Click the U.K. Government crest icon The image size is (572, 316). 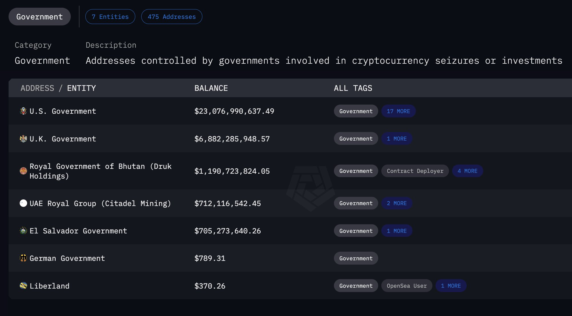coord(23,139)
